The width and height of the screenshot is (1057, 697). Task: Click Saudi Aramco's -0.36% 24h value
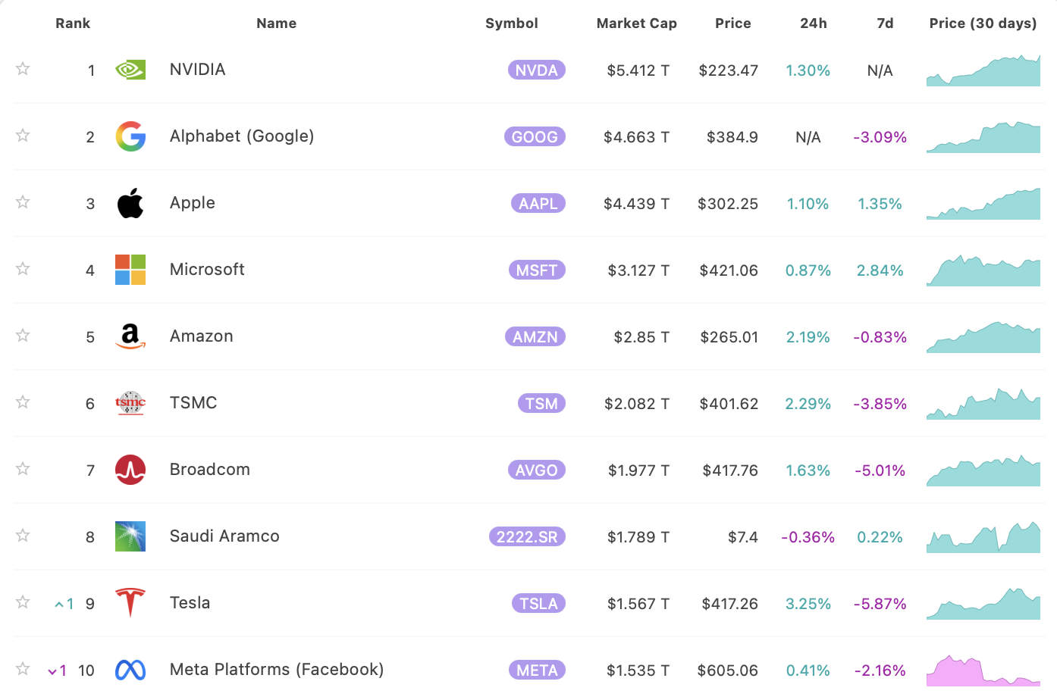click(x=808, y=537)
